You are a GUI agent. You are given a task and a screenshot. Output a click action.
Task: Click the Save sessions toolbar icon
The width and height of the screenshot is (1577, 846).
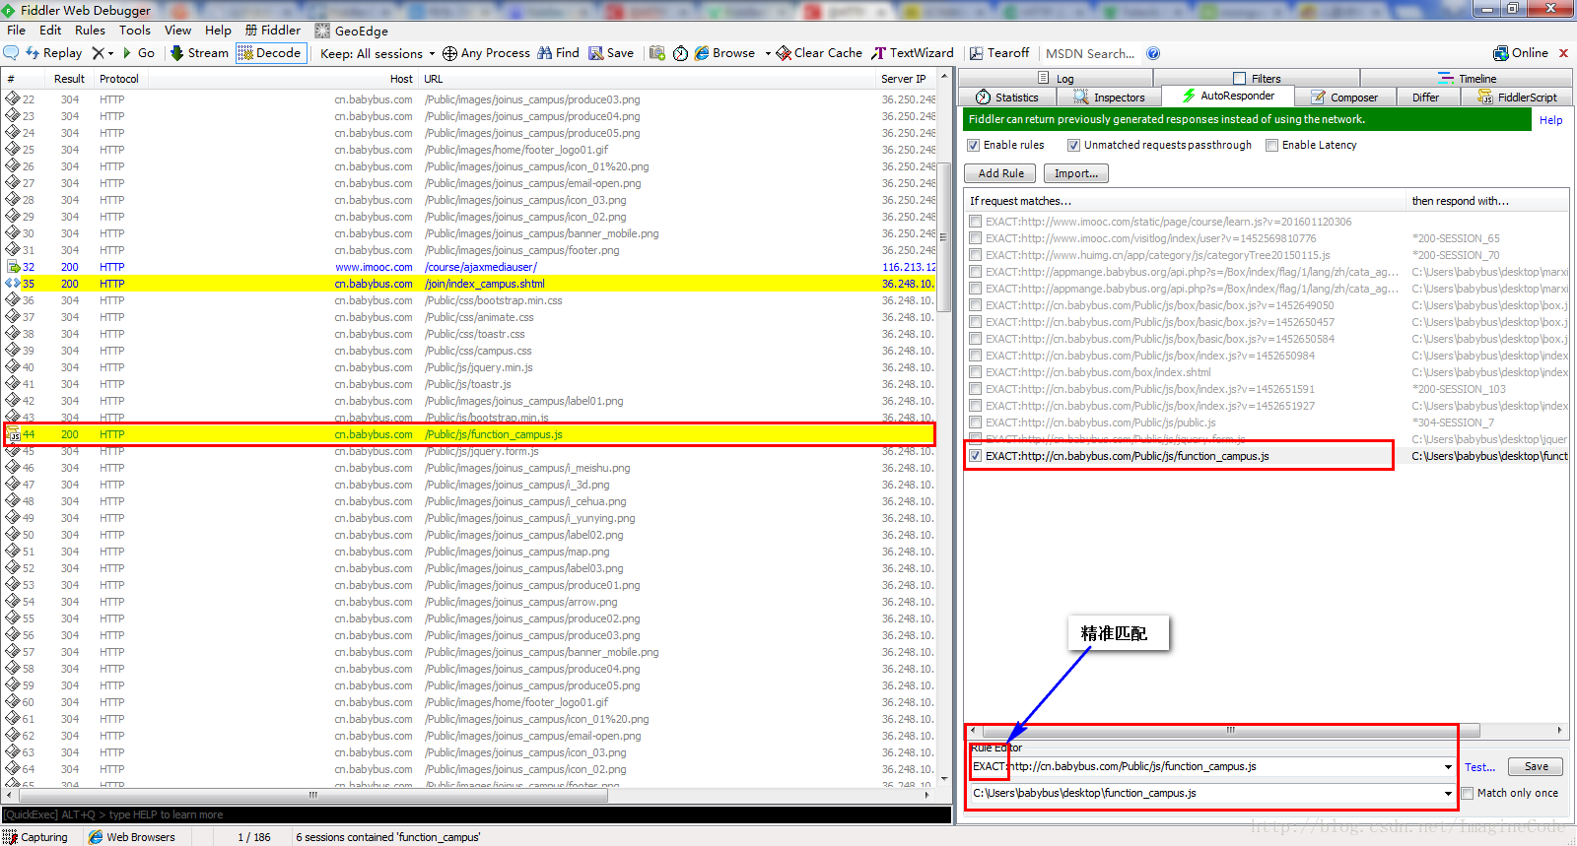click(x=611, y=53)
